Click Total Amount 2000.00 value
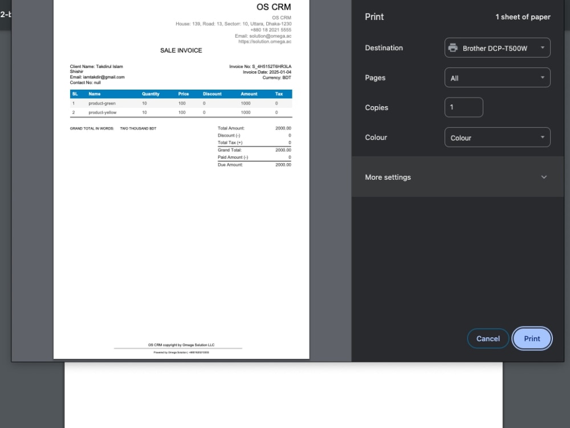The image size is (570, 428). pos(283,128)
